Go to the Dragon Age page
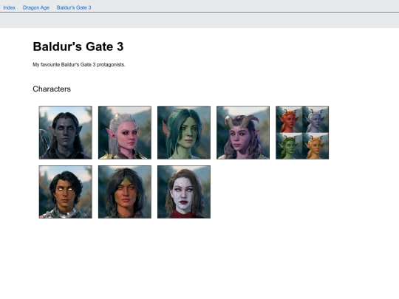The image size is (399, 299). click(x=36, y=7)
